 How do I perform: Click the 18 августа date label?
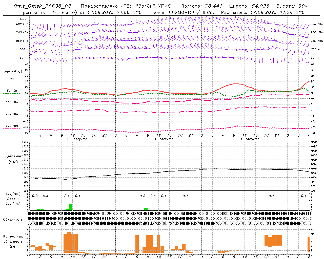pos(163,139)
